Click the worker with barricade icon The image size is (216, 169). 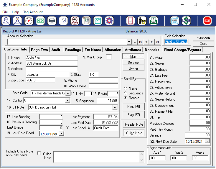tap(142, 21)
